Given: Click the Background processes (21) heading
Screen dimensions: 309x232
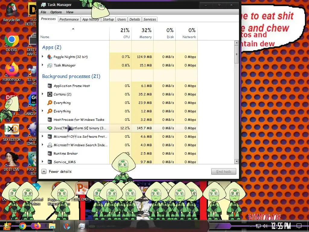Looking at the screenshot, I should (71, 76).
